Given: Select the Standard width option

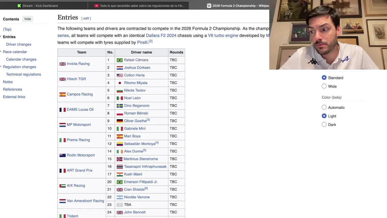Looking at the screenshot, I should click(324, 78).
